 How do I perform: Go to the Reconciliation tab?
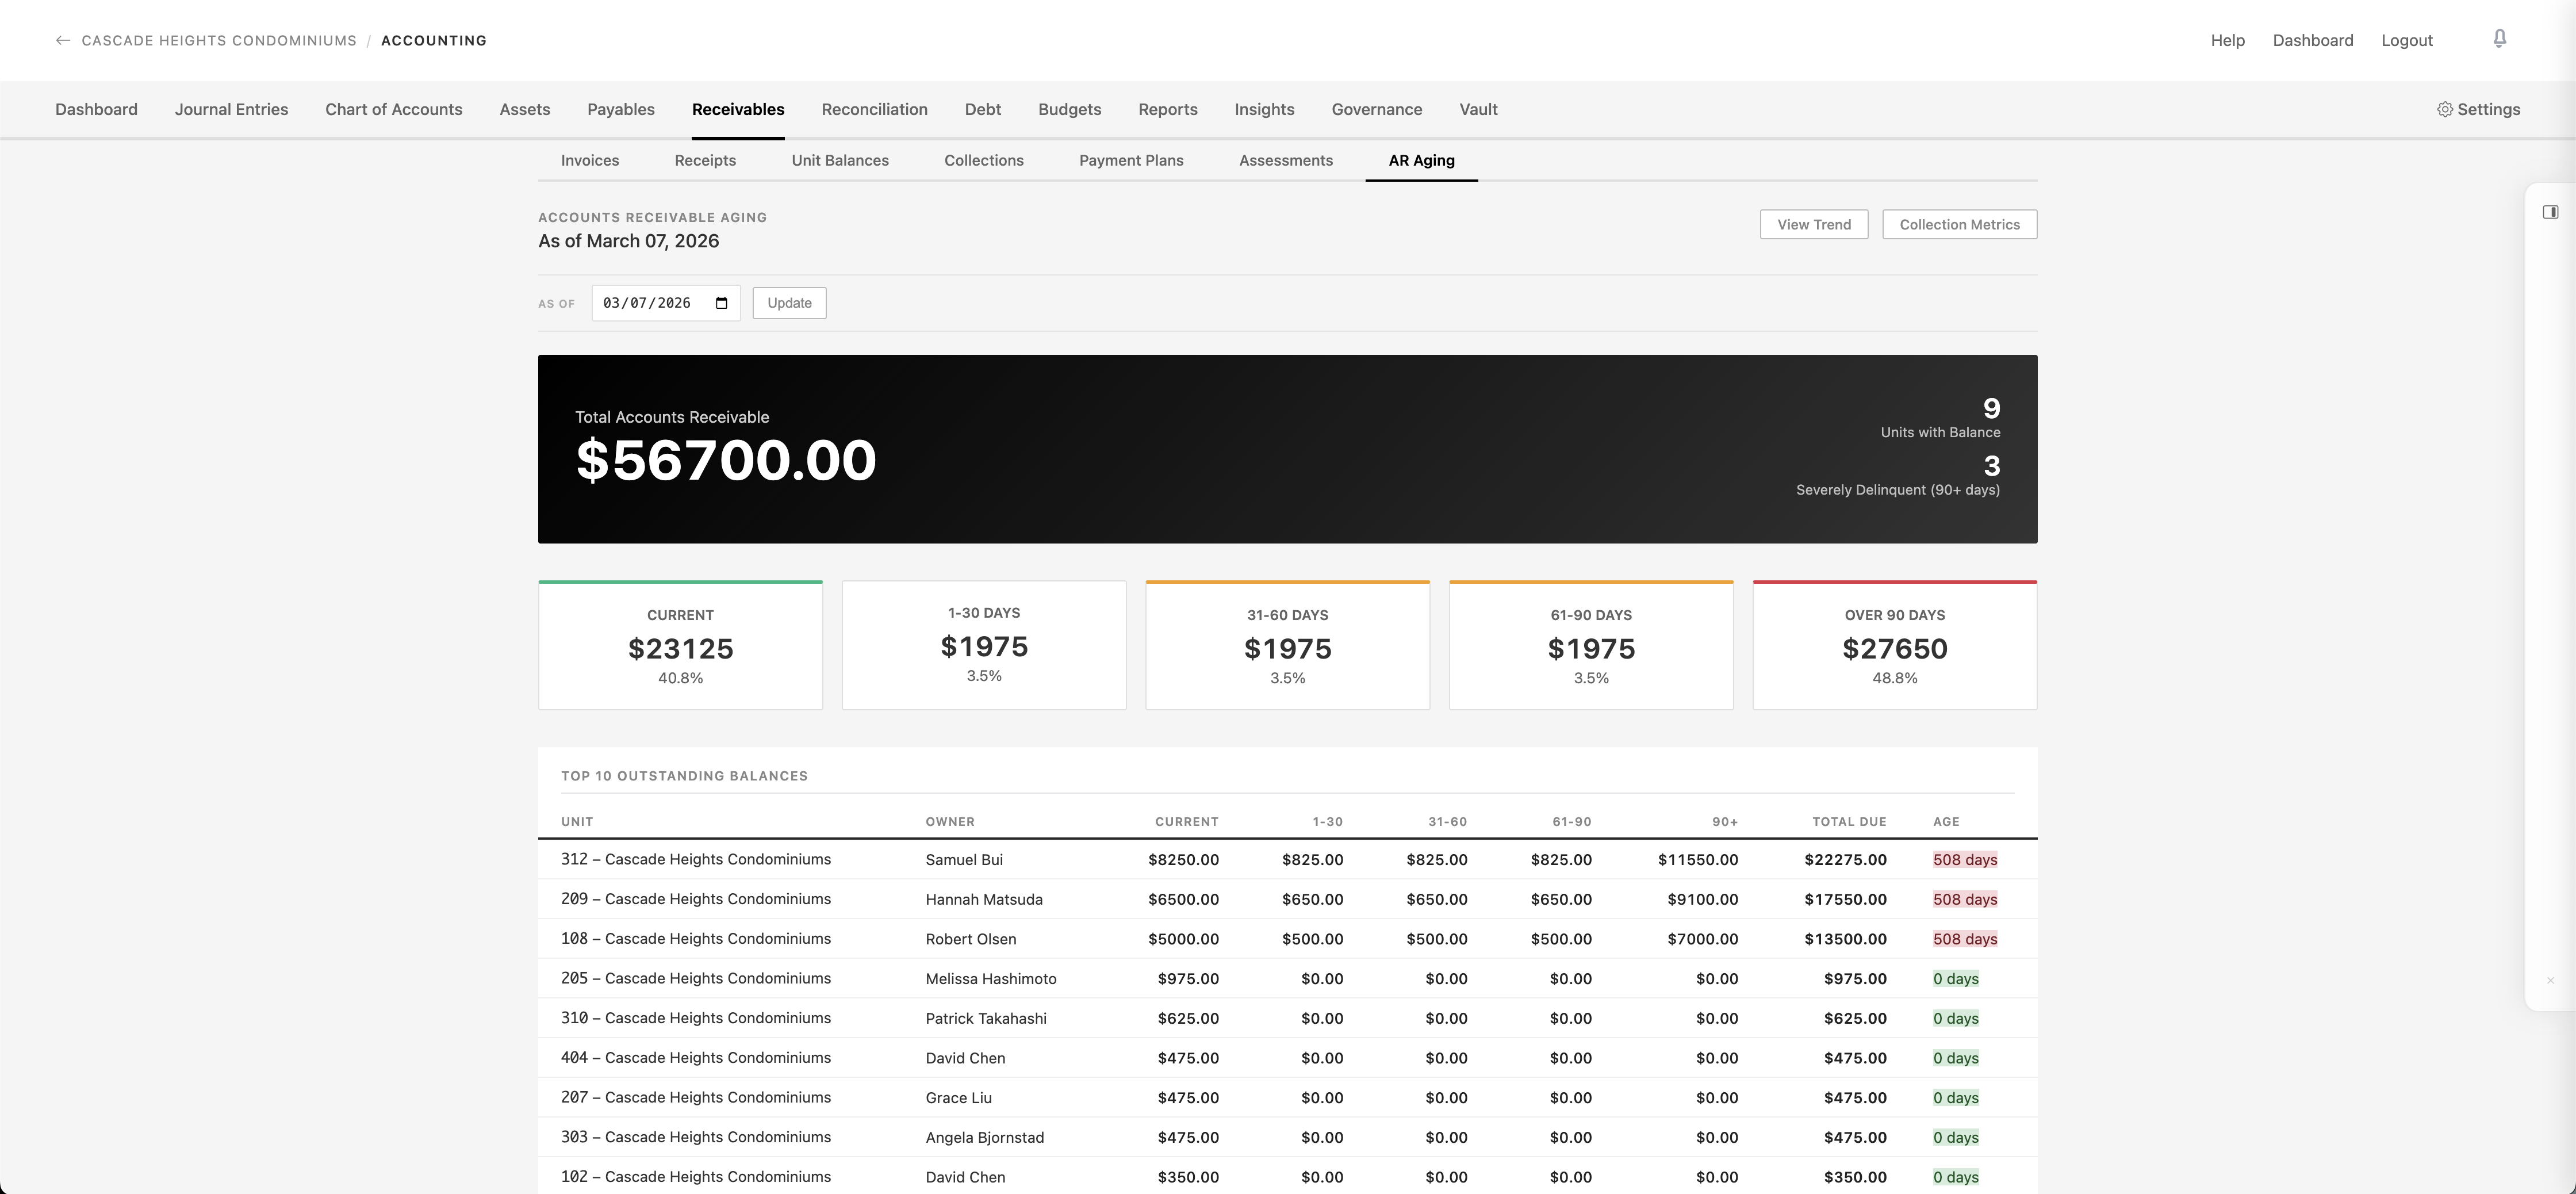[x=874, y=110]
